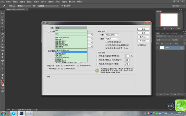Screen dimensions: 186x116
Task: Click the desaturate percentage field showing 20
Action: point(127,56)
